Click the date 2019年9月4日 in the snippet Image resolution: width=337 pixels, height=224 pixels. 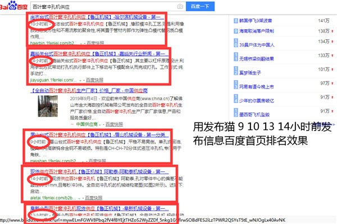83,99
